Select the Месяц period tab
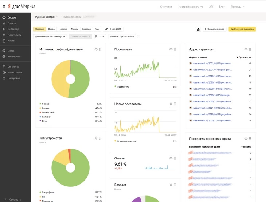 74,29
